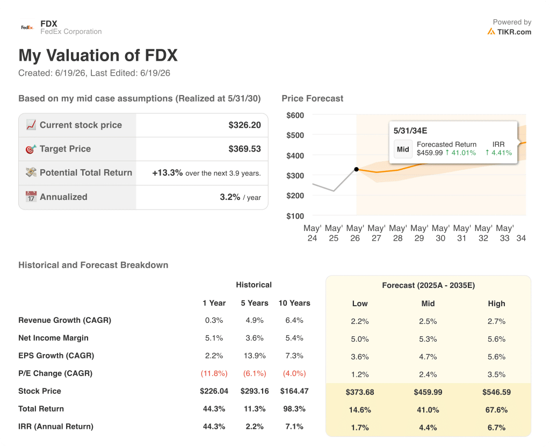This screenshot has height=447, width=550.
Task: Select the Mid badge in the chart tooltip
Action: click(403, 149)
